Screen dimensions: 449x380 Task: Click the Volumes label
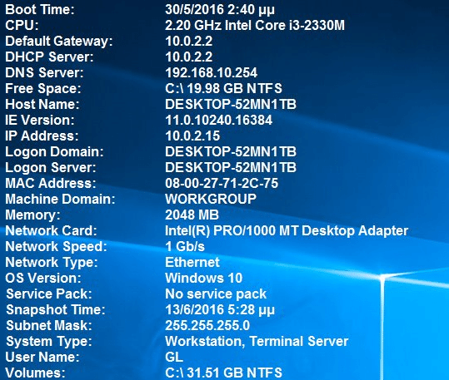(35, 373)
